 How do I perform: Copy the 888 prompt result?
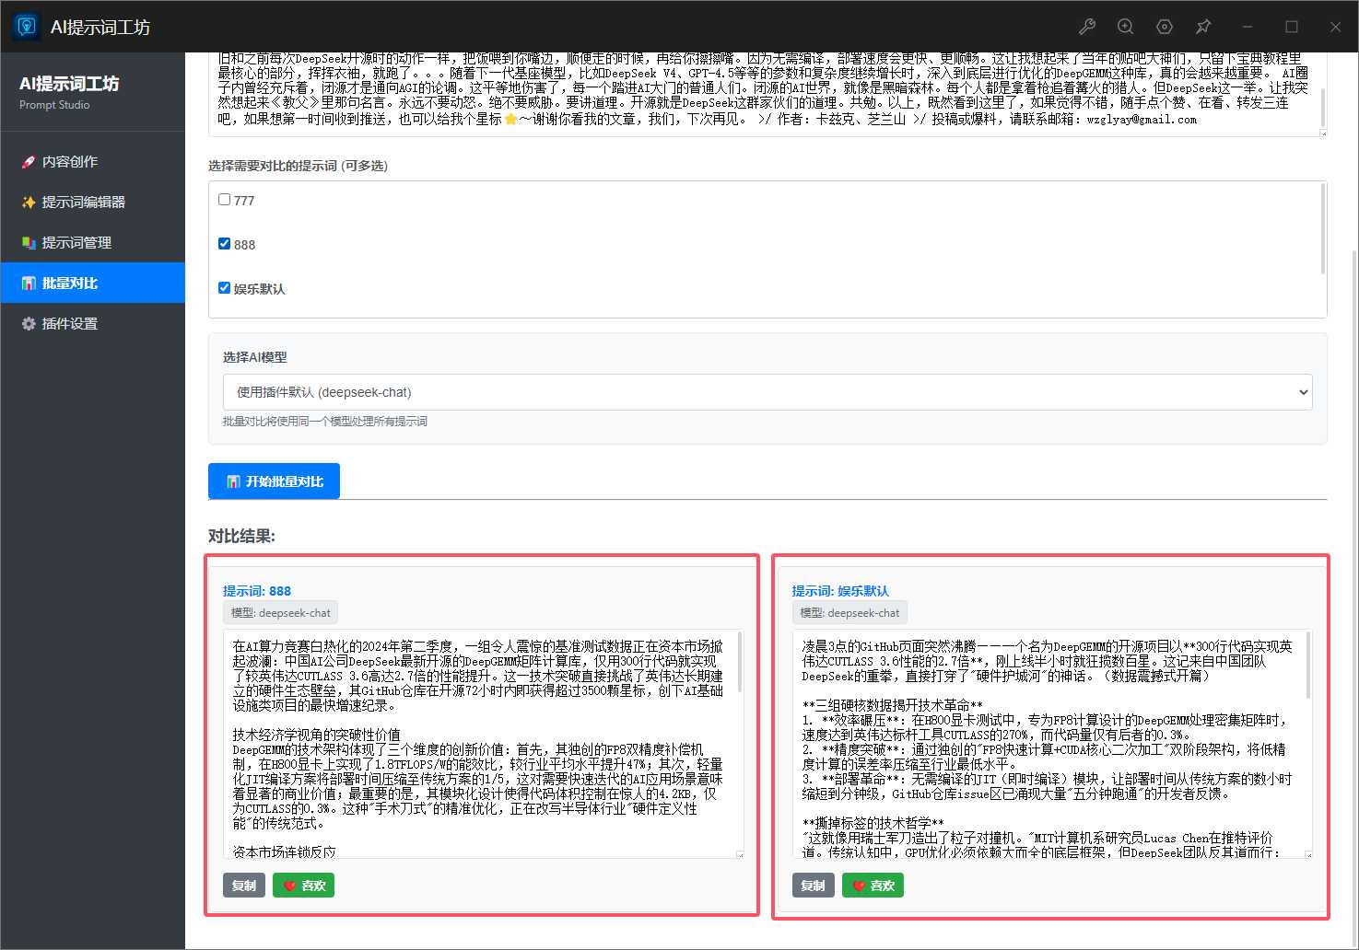[244, 886]
